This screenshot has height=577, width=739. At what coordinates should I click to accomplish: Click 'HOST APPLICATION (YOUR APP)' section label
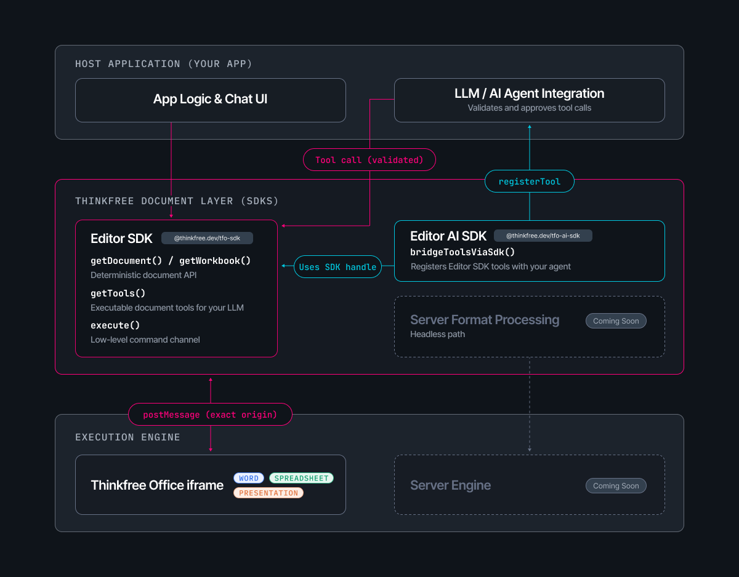coord(164,64)
